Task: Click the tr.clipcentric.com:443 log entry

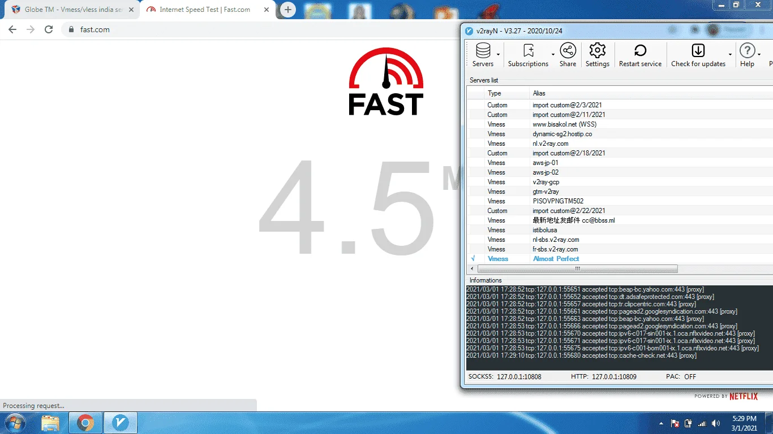Action: click(581, 305)
